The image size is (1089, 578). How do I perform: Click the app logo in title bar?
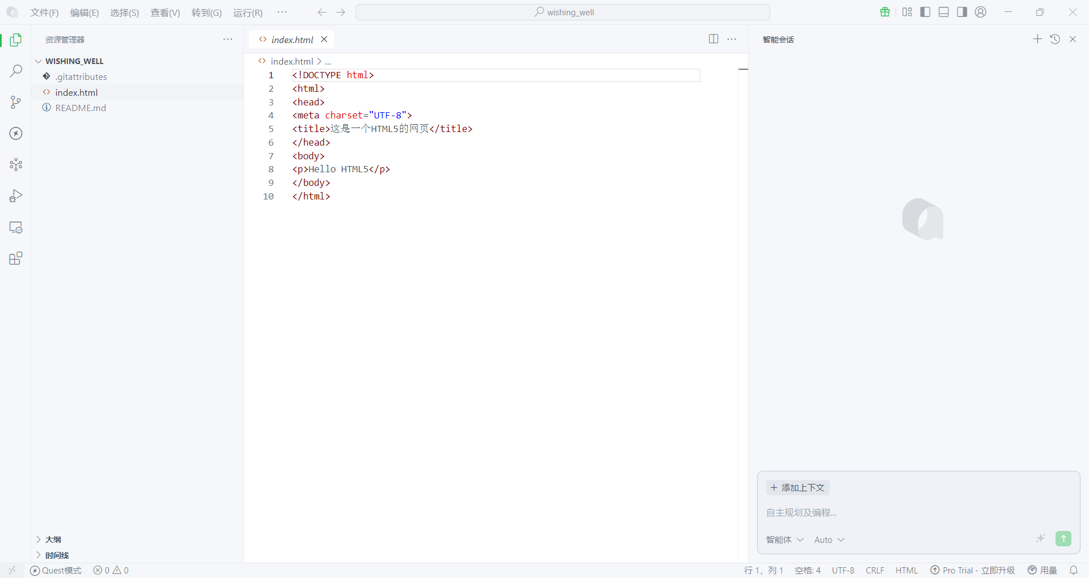(12, 12)
